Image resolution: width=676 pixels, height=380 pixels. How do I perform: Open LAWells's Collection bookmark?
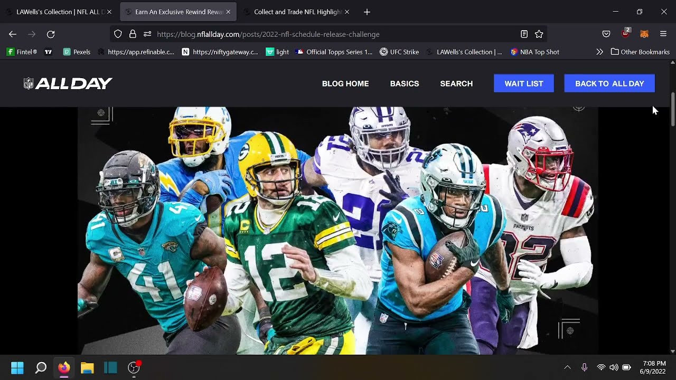point(464,52)
